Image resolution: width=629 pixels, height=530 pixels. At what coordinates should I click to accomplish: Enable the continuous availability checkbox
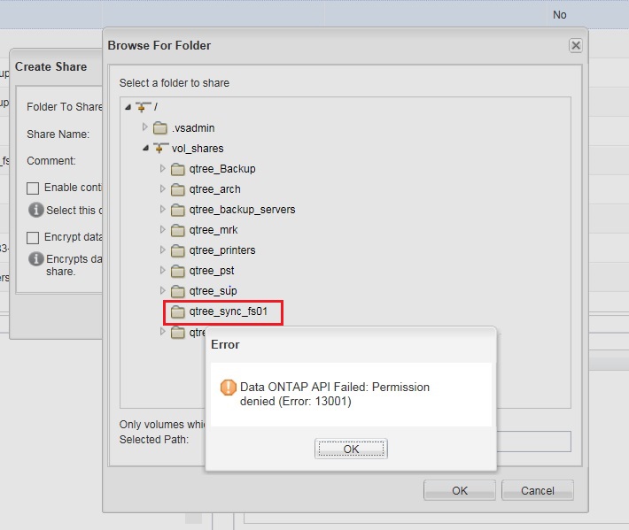tap(33, 188)
